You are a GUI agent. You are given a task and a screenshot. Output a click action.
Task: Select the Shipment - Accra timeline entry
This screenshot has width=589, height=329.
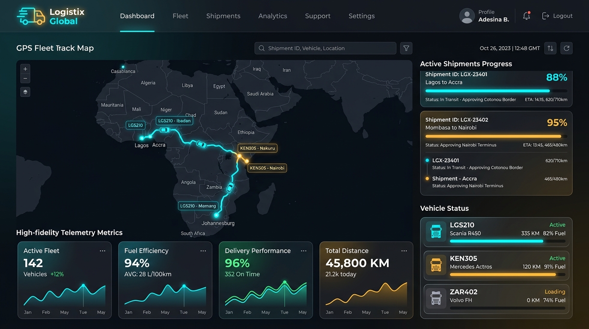pyautogui.click(x=497, y=182)
